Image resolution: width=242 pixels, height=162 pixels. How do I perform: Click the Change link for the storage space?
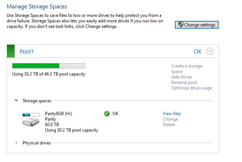click(x=171, y=119)
